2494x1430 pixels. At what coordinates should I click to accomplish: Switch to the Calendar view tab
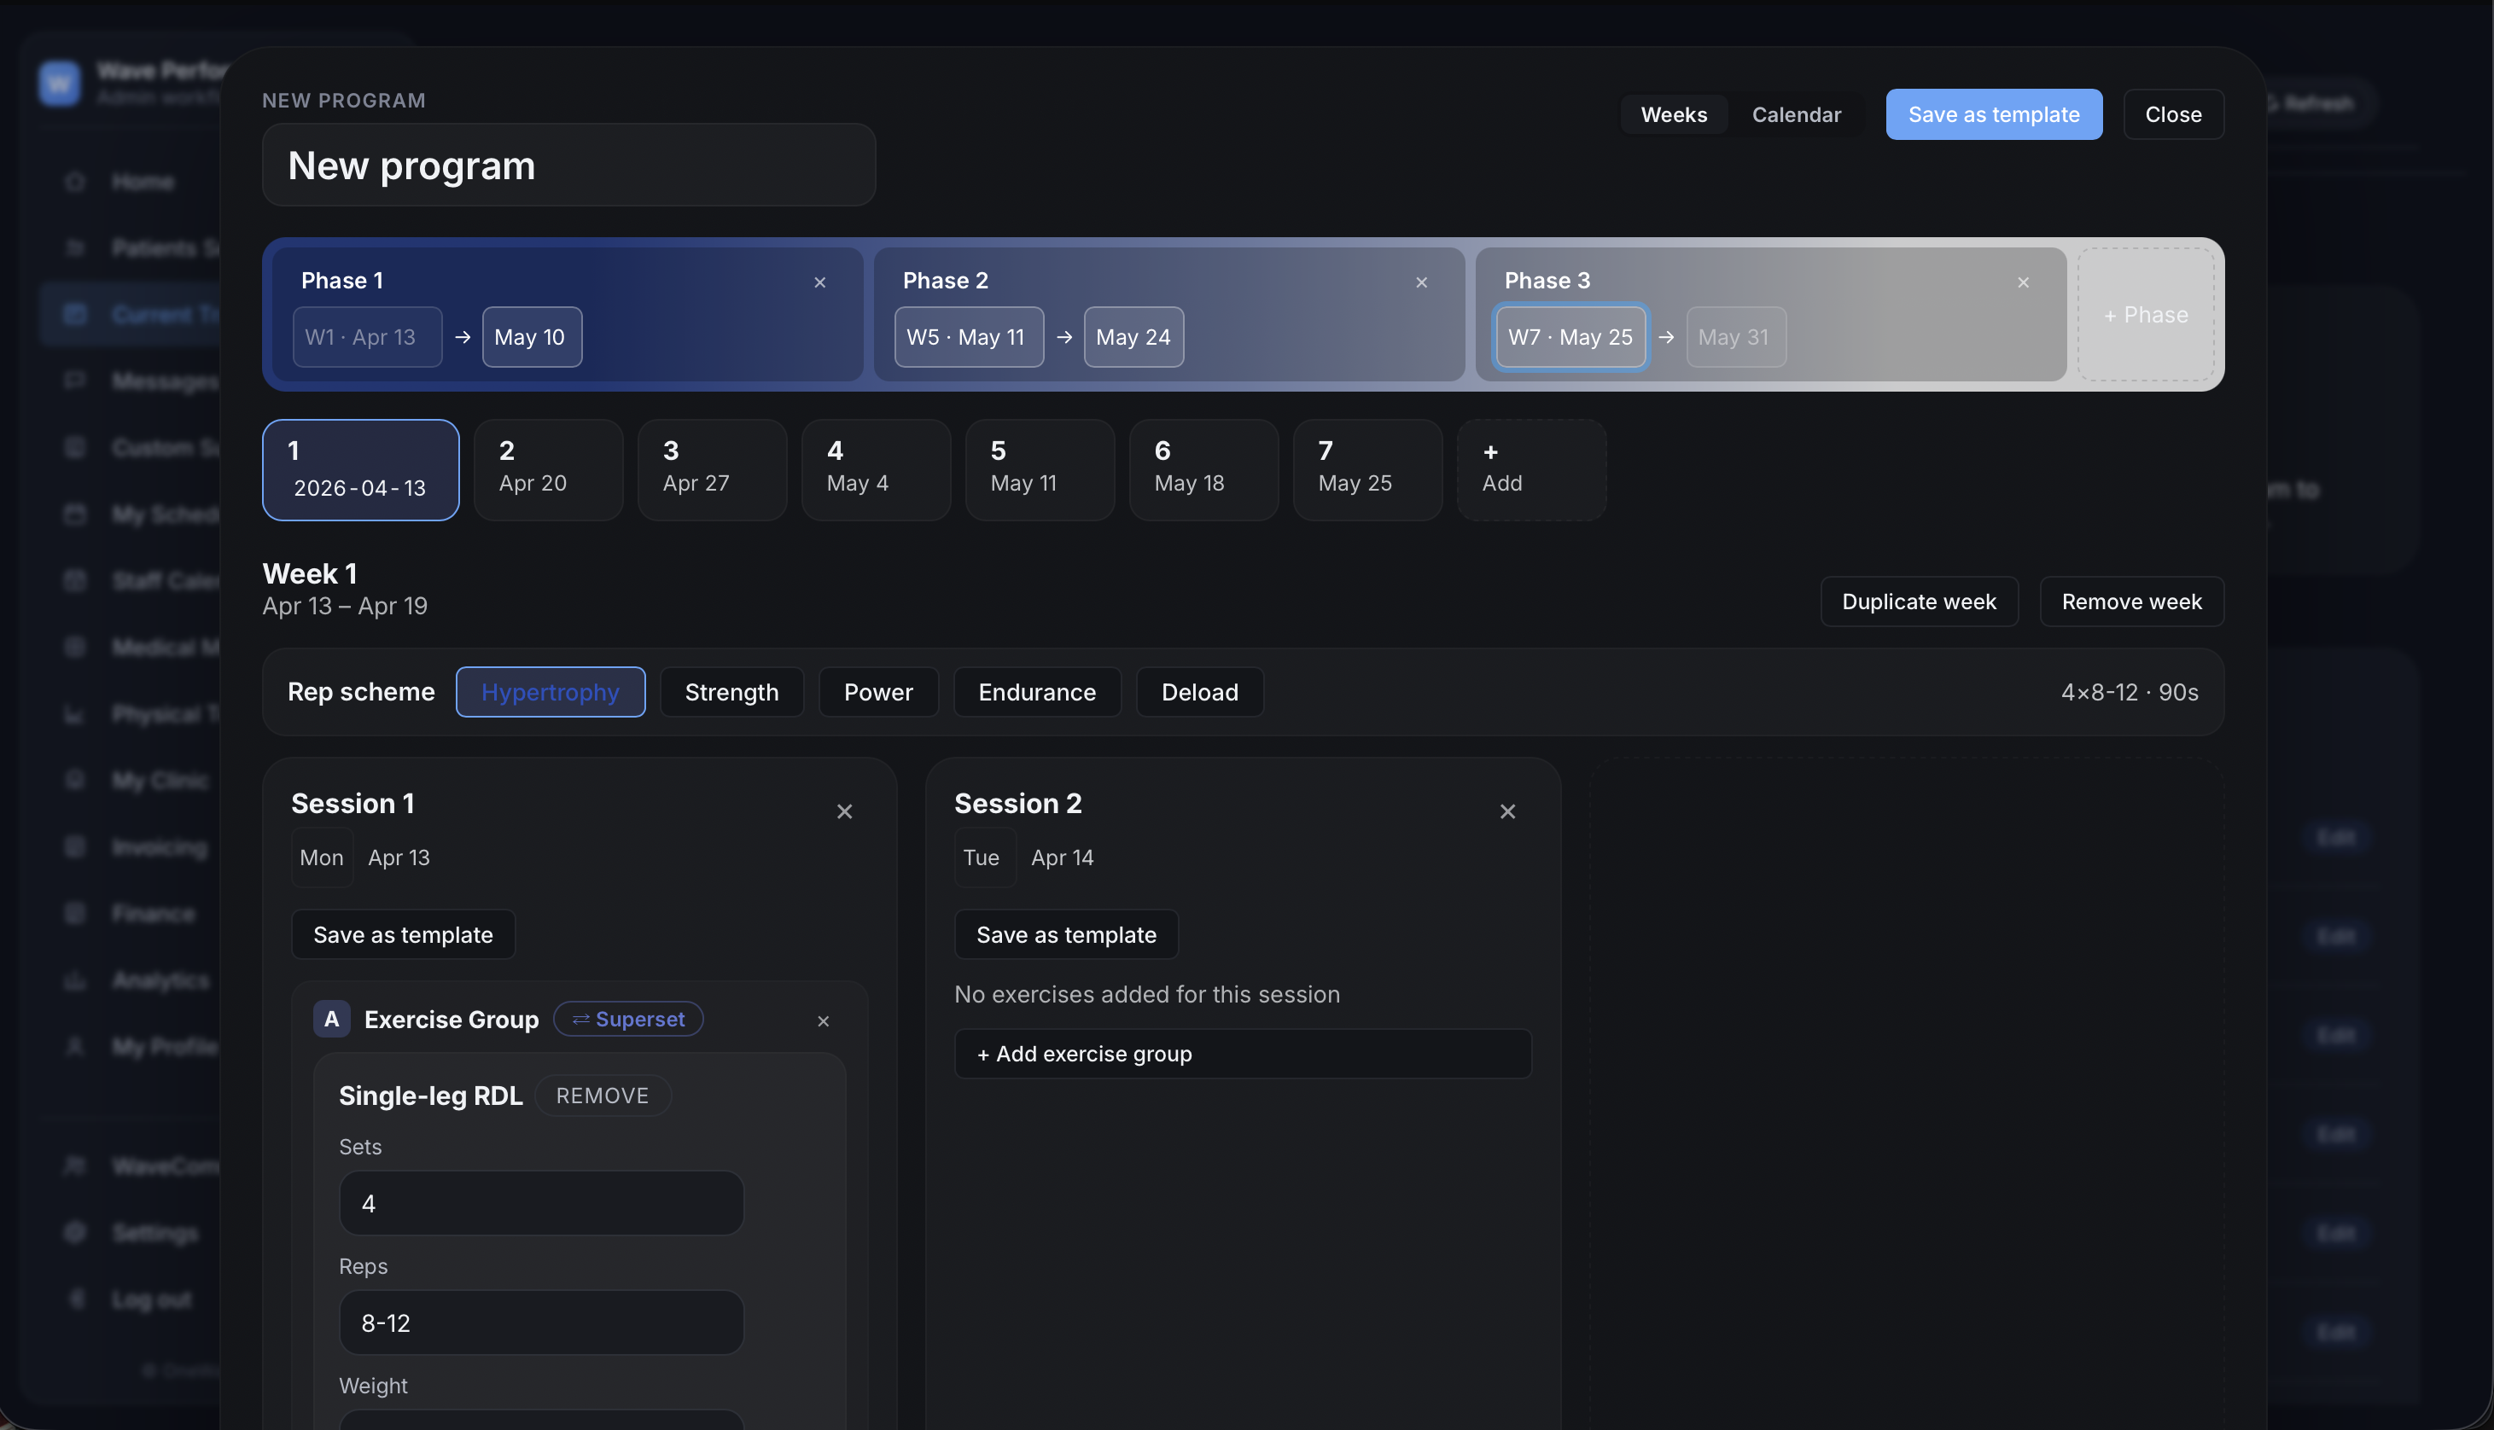point(1797,114)
